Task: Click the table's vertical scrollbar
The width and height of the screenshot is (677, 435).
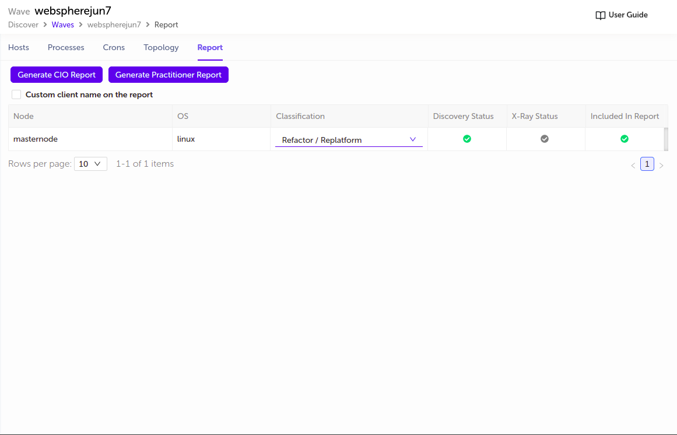Action: point(666,139)
